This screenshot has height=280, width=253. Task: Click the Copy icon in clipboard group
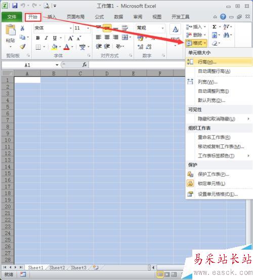pyautogui.click(x=22, y=37)
